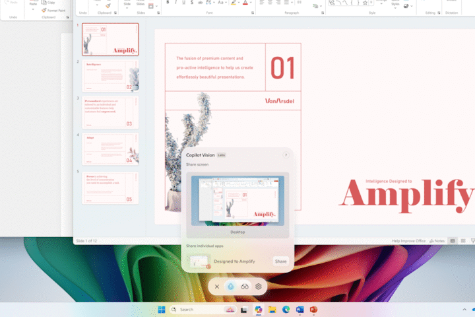Click Format Paint in the back window
Image resolution: width=475 pixels, height=317 pixels.
pos(53,11)
